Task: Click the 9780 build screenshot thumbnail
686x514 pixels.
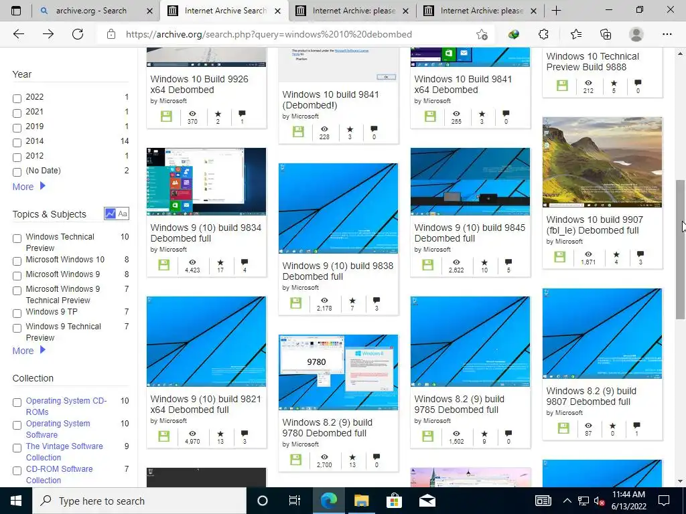Action: (338, 372)
